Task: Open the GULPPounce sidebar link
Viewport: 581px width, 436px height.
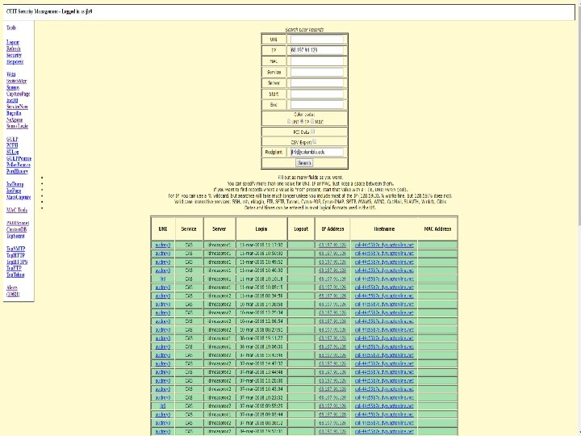Action: [19, 159]
